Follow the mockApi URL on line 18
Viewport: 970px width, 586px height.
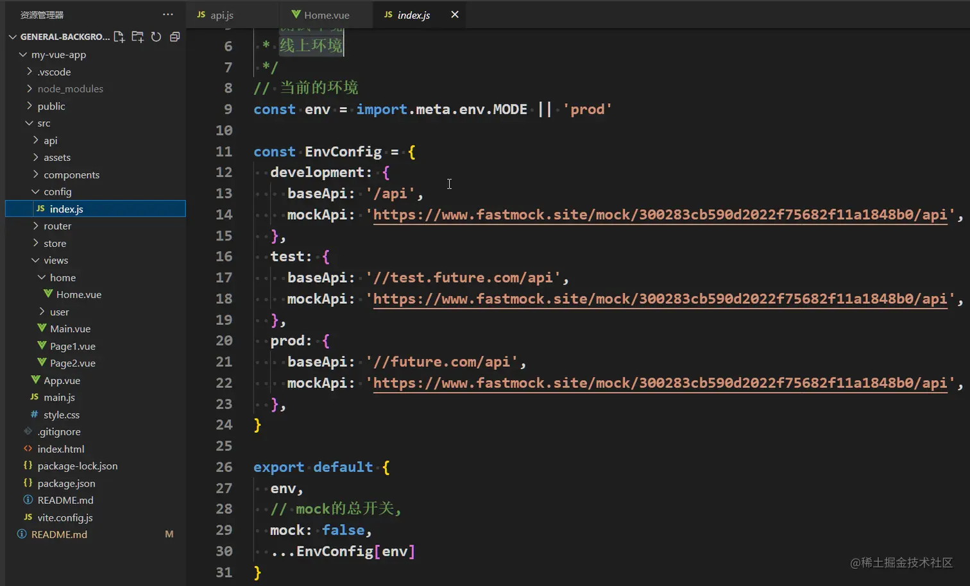[660, 299]
